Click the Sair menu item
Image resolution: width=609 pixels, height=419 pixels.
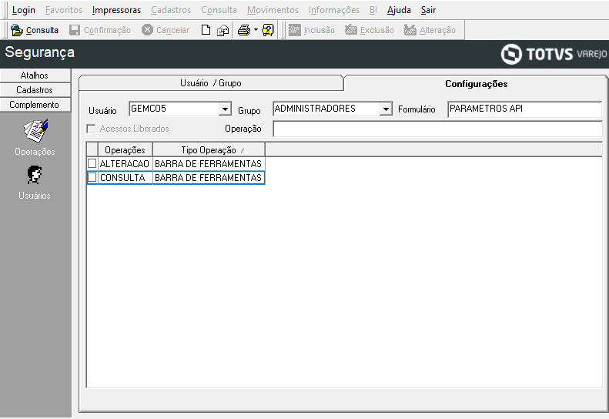point(428,10)
